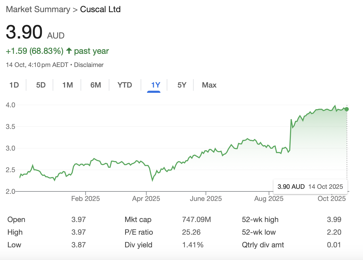Switch to the 5D chart range
Viewport: 363px width, 260px height.
click(41, 85)
